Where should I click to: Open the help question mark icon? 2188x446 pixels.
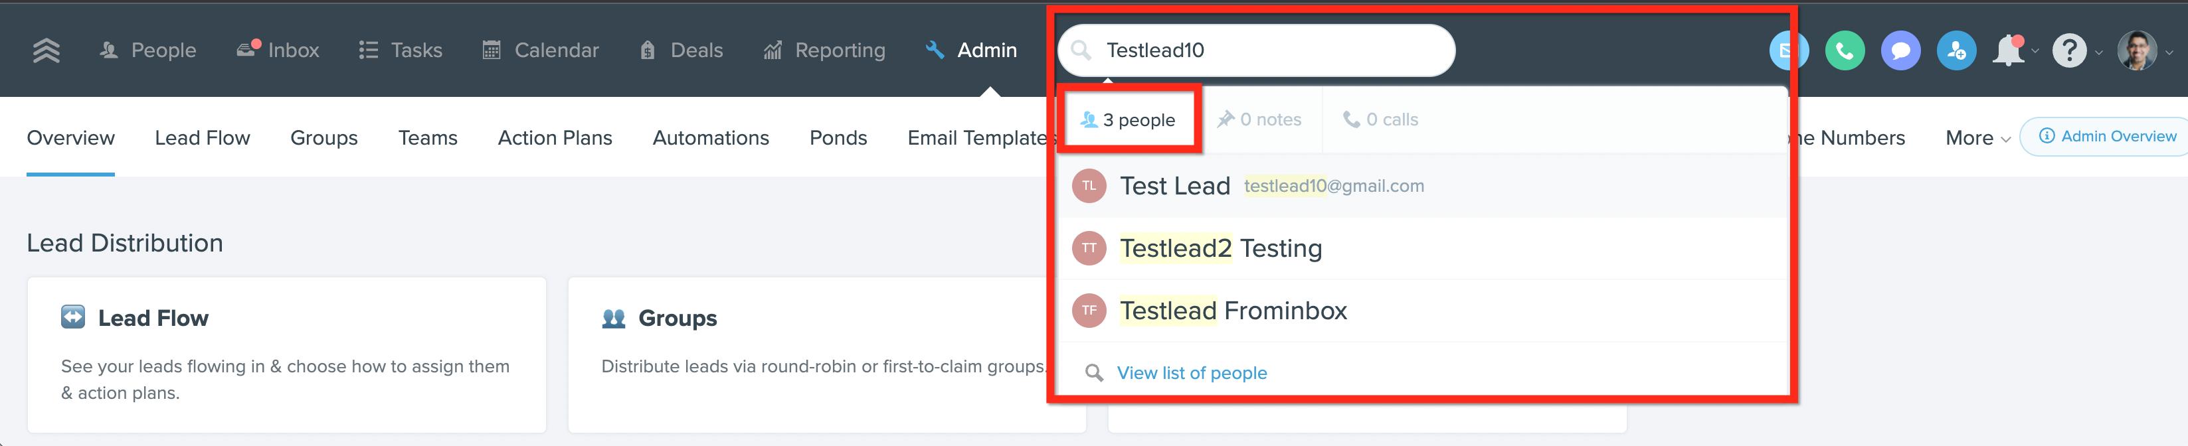[x=2069, y=51]
